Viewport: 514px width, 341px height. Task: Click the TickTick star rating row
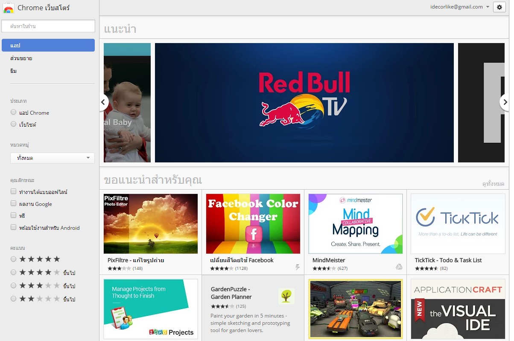[x=426, y=268]
